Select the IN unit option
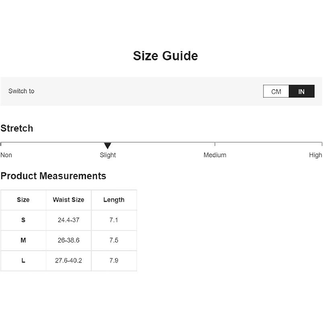The image size is (323, 323). coord(301,91)
